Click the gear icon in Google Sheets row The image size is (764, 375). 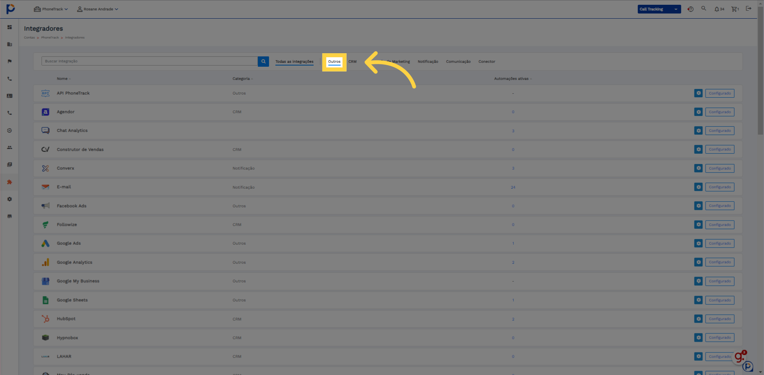coord(698,300)
